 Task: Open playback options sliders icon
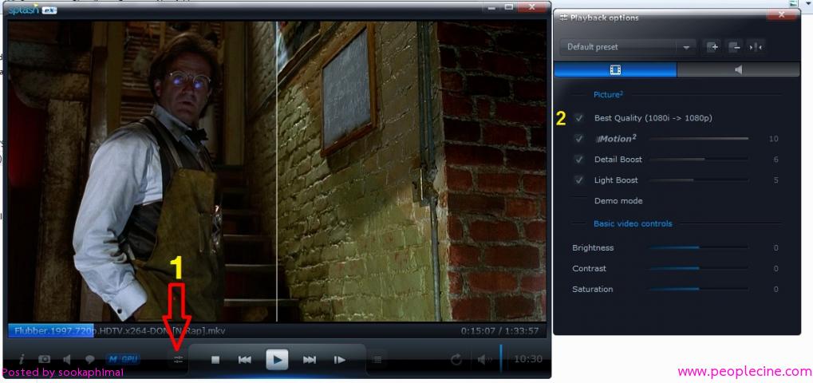pos(179,359)
